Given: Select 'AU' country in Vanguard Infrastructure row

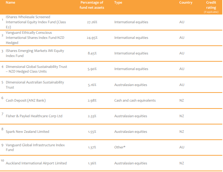Looking at the screenshot, I should [x=182, y=147].
